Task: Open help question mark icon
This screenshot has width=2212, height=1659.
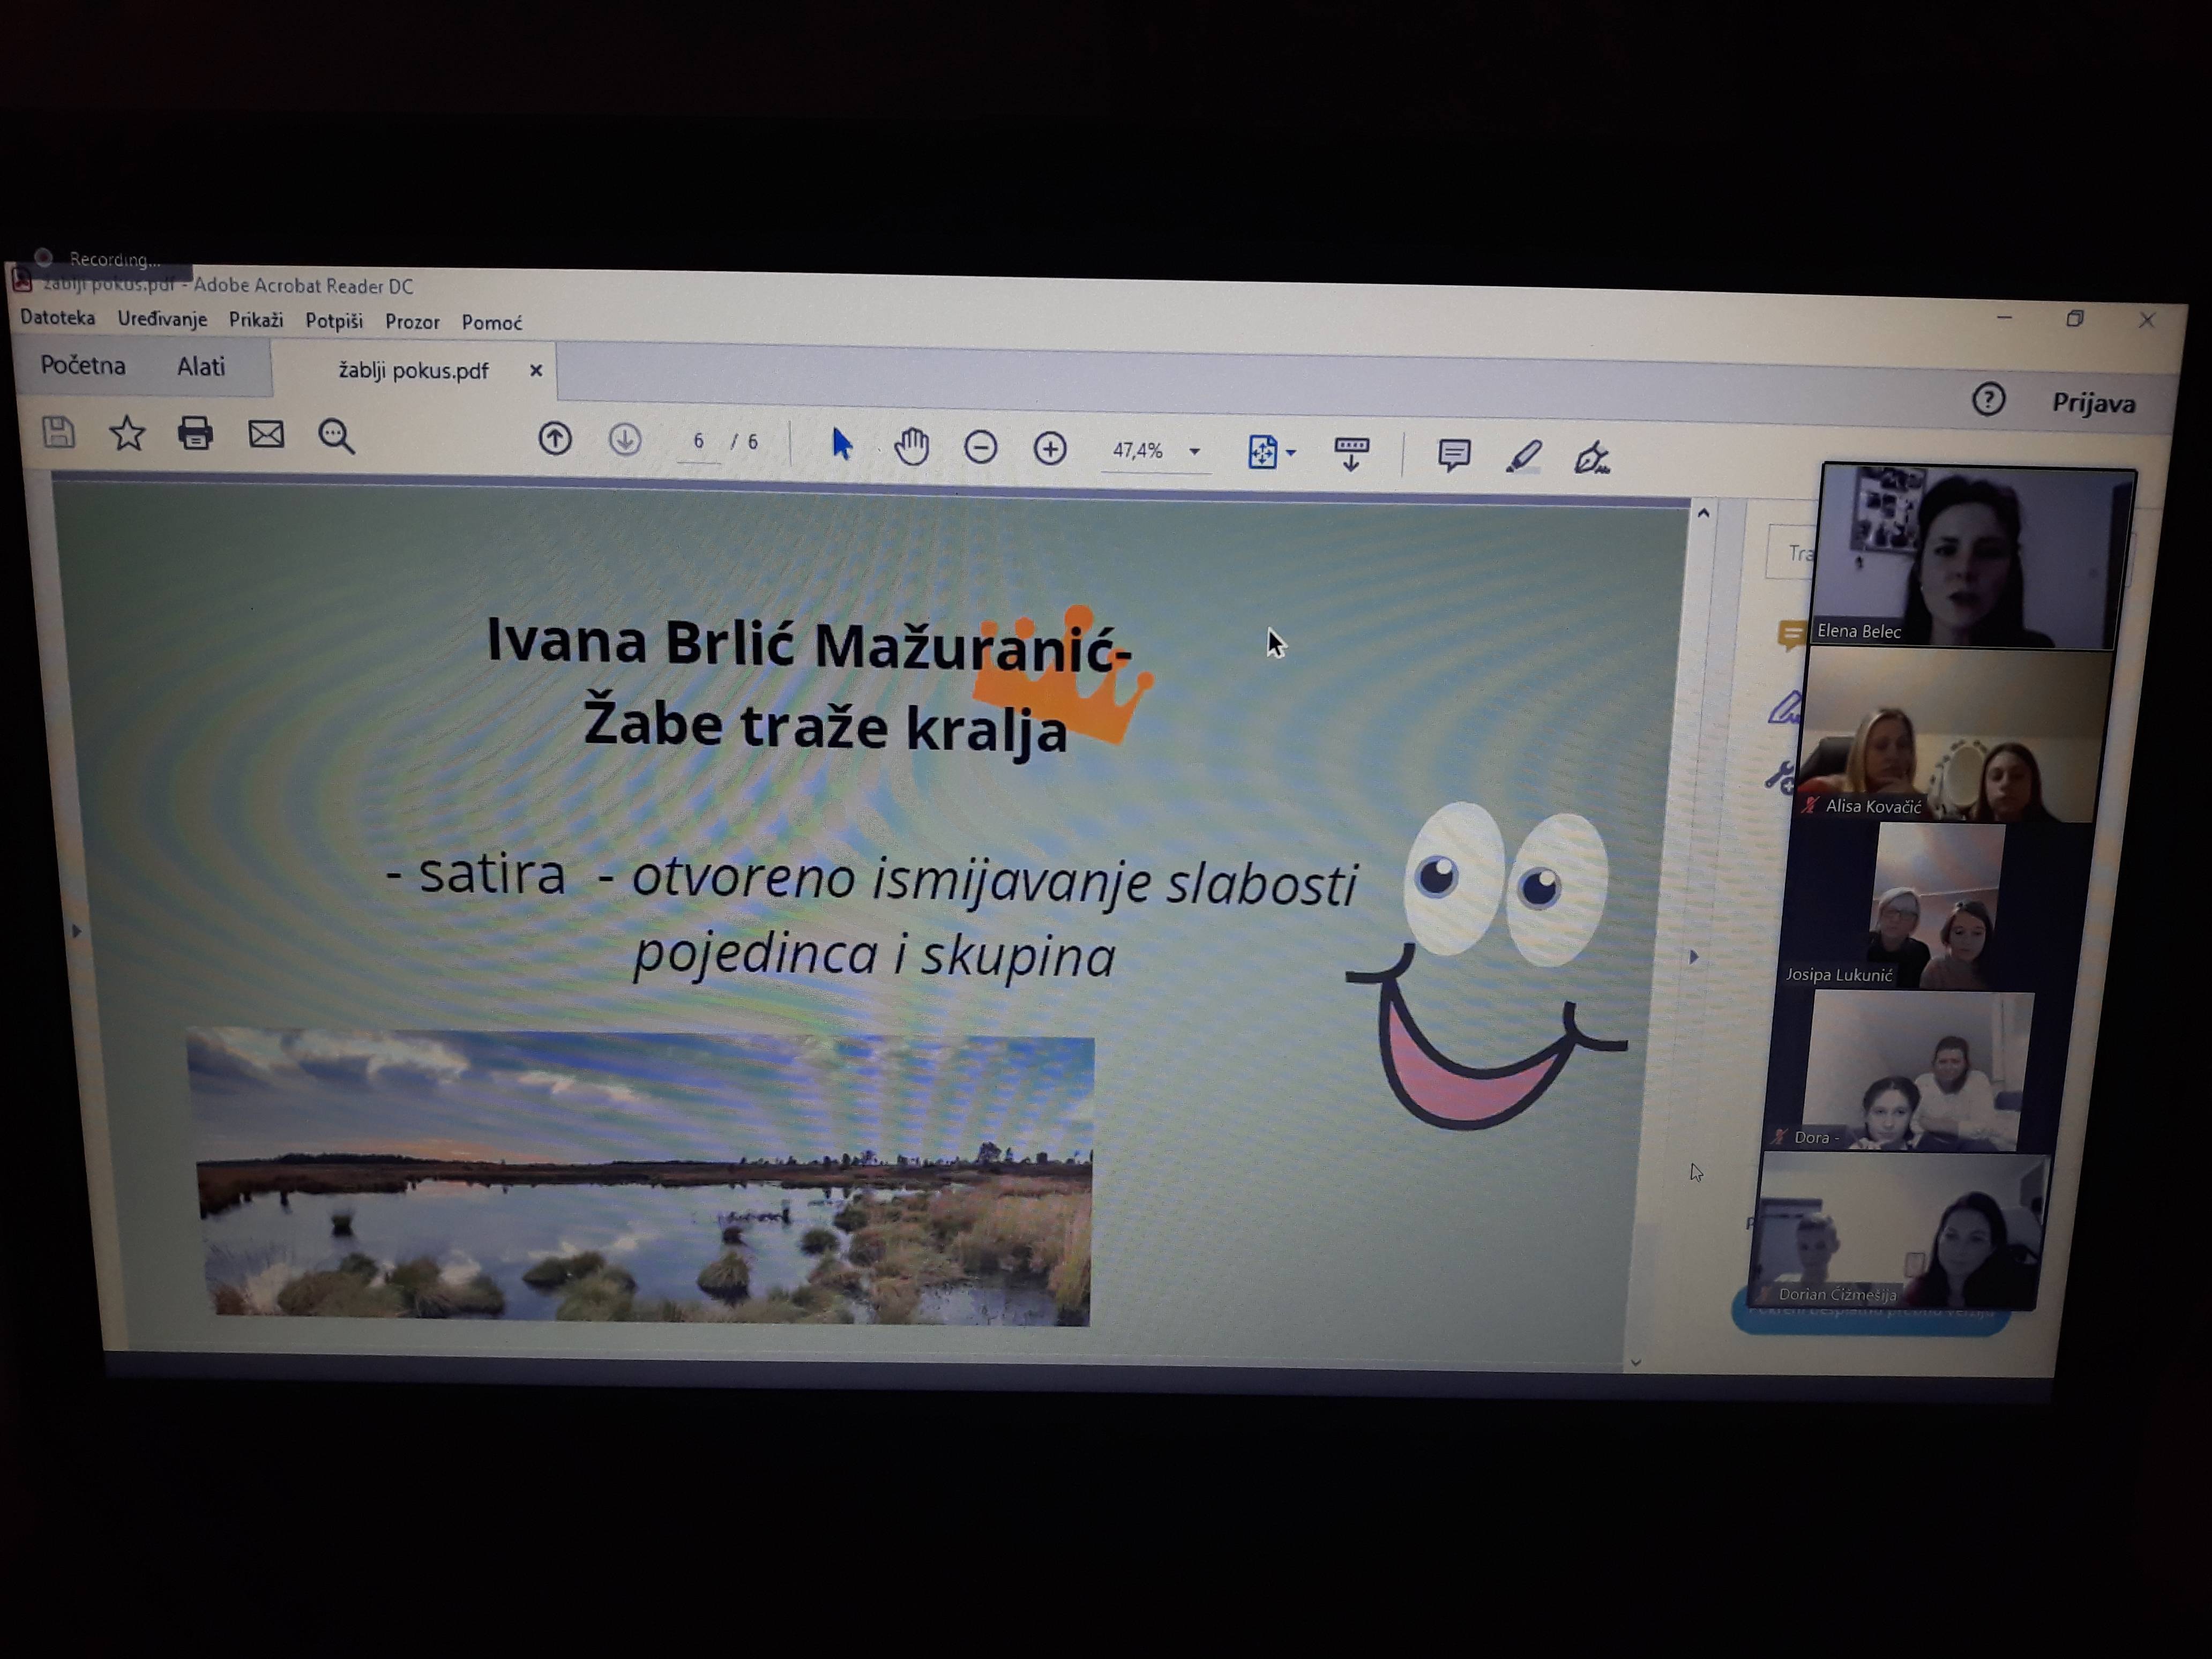Action: click(1988, 400)
